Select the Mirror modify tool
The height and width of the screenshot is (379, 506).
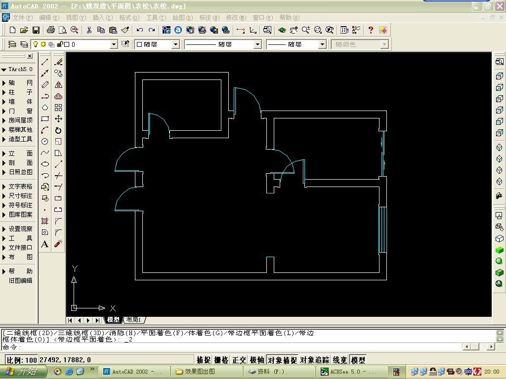[58, 85]
